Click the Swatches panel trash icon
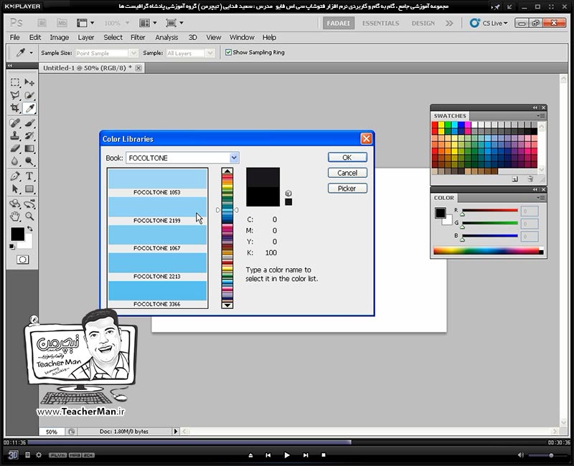Viewport: 574px width, 466px height. [530, 179]
